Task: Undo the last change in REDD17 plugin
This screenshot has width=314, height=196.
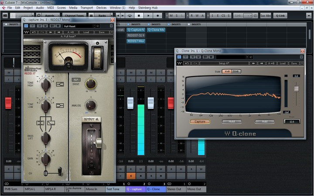Action: click(x=34, y=32)
